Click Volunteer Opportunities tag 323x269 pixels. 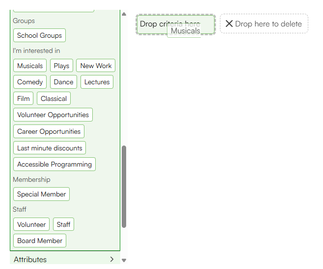[53, 115]
